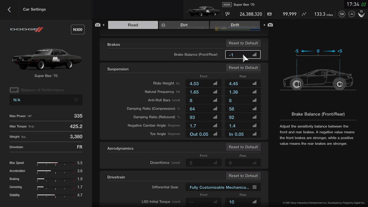Click the triangle license badge icon
This screenshot has width=368, height=207.
tap(351, 14)
